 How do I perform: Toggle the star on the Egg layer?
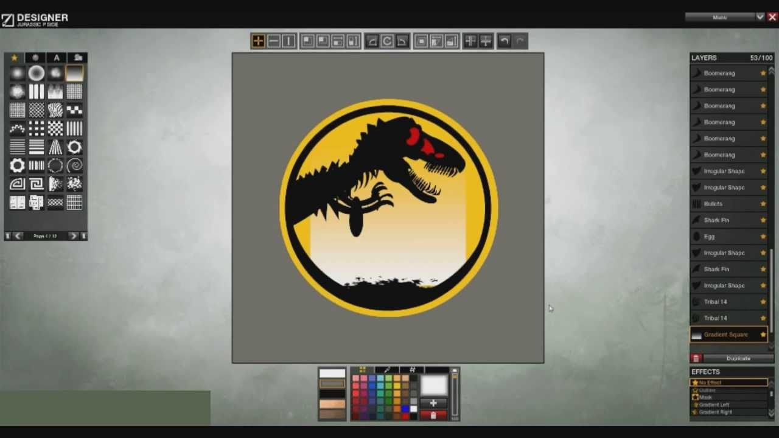coord(763,237)
